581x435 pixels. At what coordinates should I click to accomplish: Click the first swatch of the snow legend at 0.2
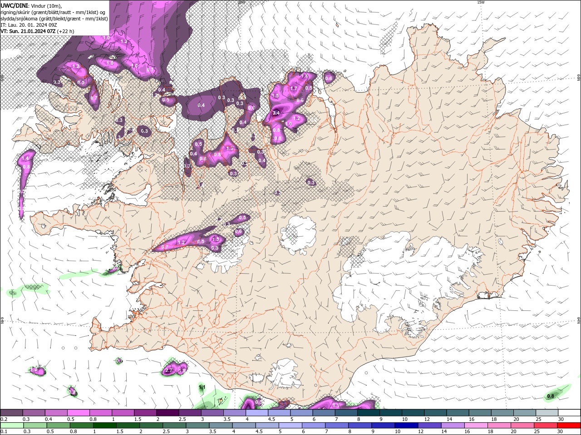pyautogui.click(x=11, y=413)
